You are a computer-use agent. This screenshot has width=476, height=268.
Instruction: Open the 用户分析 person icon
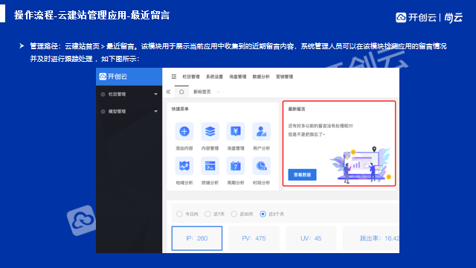pyautogui.click(x=261, y=131)
